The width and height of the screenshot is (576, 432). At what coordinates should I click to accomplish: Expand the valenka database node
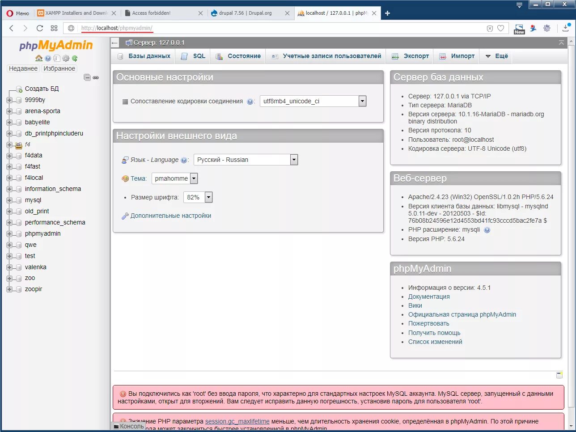coord(9,267)
